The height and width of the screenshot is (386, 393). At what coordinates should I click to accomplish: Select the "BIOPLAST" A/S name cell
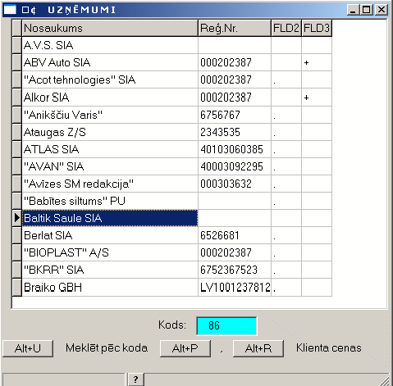(110, 252)
